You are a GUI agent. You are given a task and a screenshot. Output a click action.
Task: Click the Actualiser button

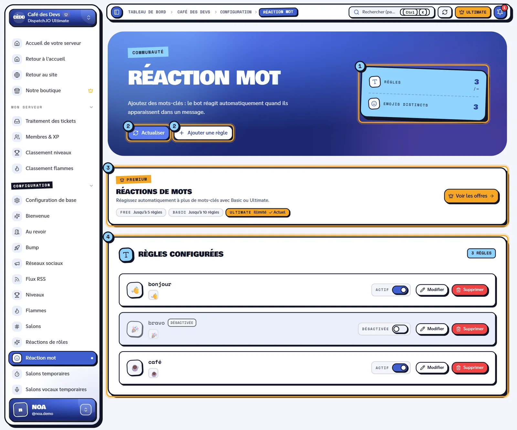(149, 133)
